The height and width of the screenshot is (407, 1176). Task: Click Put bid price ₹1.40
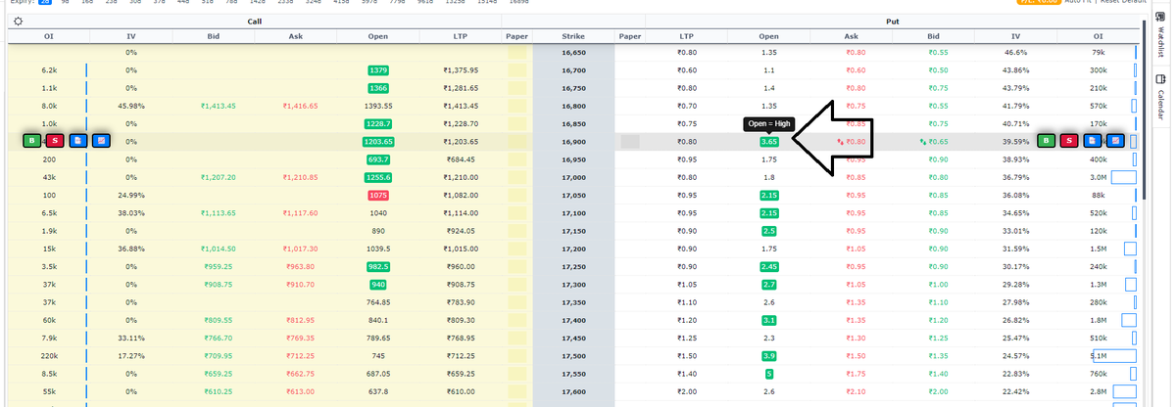(x=938, y=372)
